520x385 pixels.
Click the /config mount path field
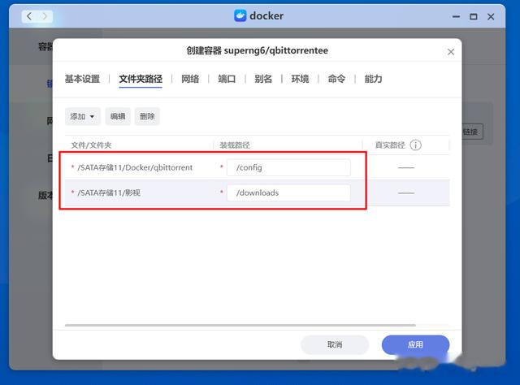(x=288, y=167)
